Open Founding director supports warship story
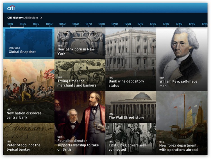 point(80,123)
